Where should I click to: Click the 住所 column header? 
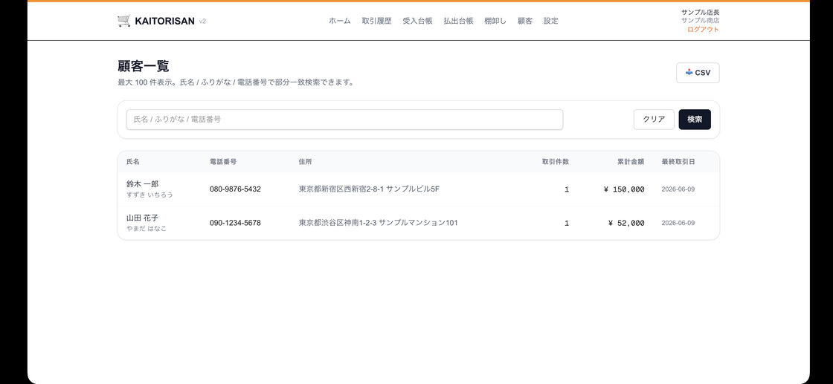coord(306,162)
